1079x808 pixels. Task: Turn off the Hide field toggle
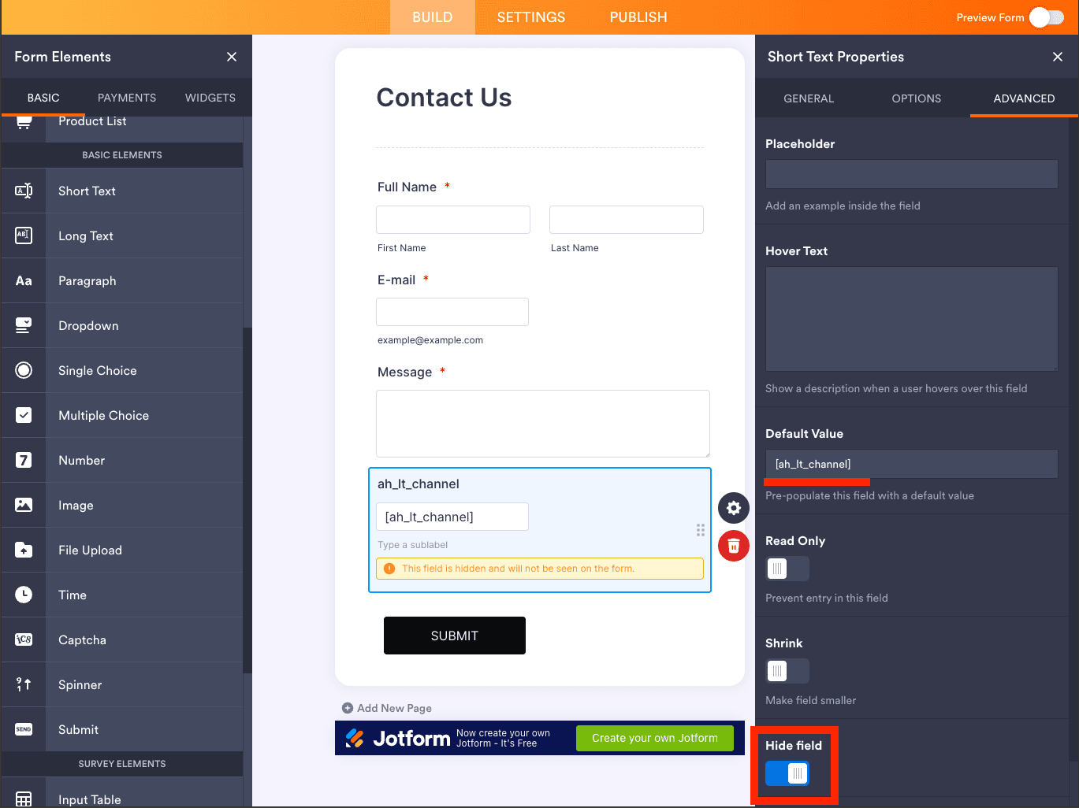coord(787,773)
